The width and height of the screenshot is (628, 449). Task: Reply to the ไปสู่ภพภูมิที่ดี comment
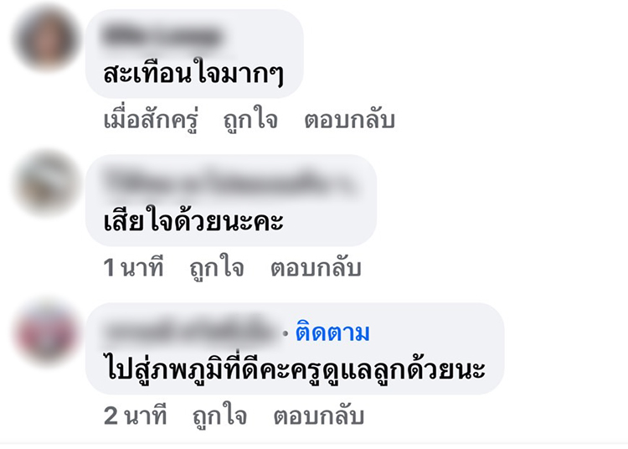319,415
